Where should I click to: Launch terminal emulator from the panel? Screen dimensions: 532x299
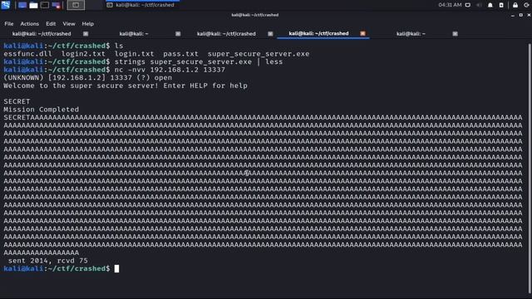pos(45,5)
